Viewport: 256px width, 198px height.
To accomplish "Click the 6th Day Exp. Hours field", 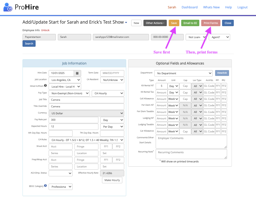I will (x=61, y=133).
